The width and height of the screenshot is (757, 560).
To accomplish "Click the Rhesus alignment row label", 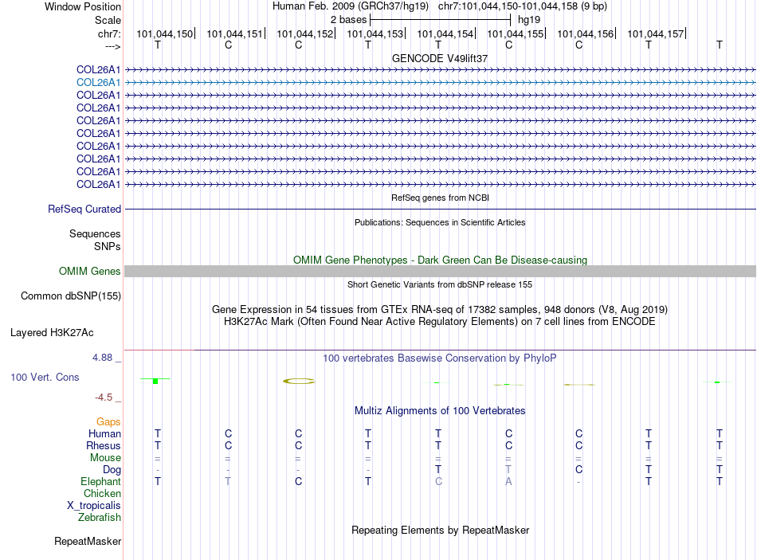I will [104, 445].
